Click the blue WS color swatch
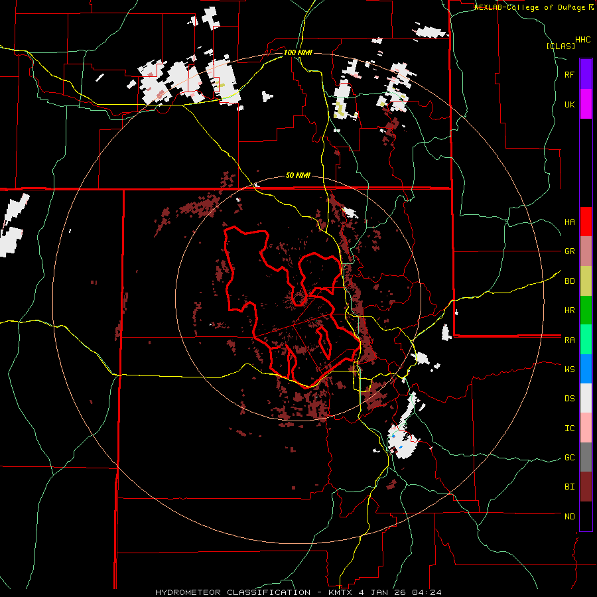Image resolution: width=597 pixels, height=597 pixels. point(586,369)
